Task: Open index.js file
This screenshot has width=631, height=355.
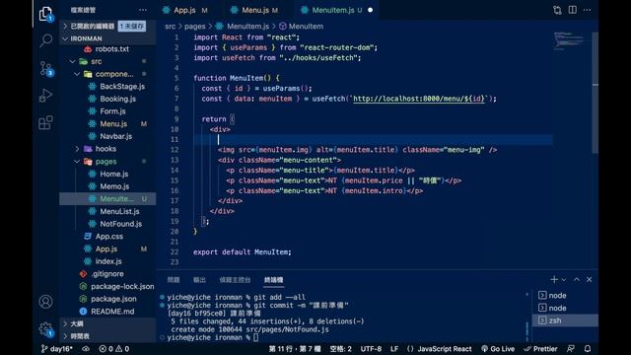Action: pyautogui.click(x=107, y=261)
